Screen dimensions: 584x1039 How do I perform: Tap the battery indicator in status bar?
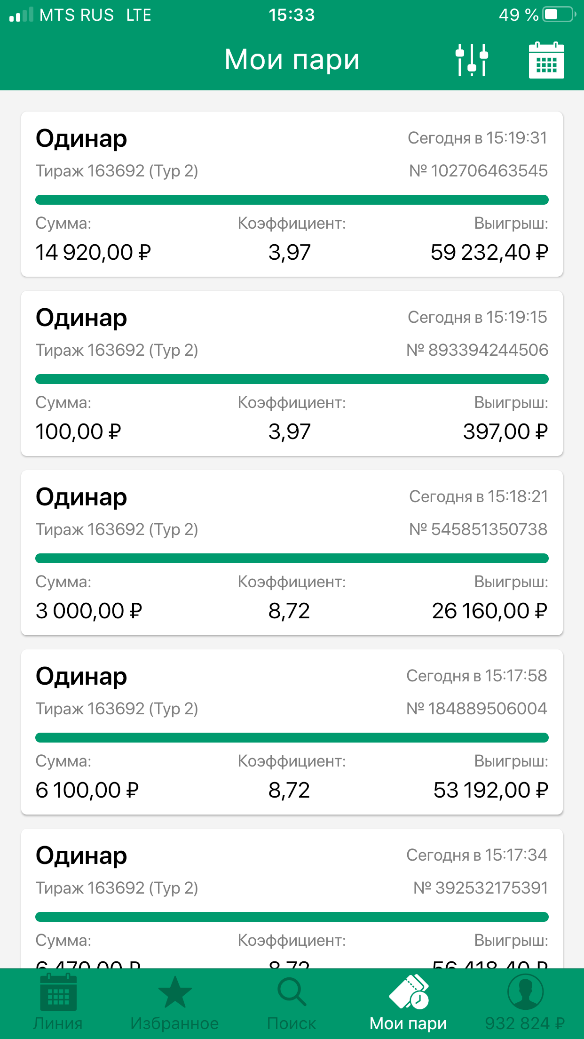(558, 15)
